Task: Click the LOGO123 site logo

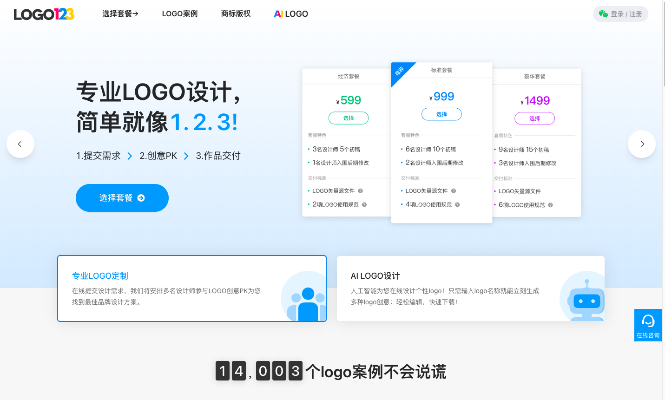Action: 44,14
